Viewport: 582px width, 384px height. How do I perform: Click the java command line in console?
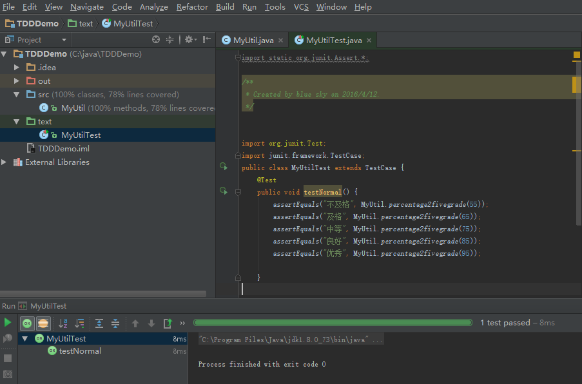click(291, 340)
